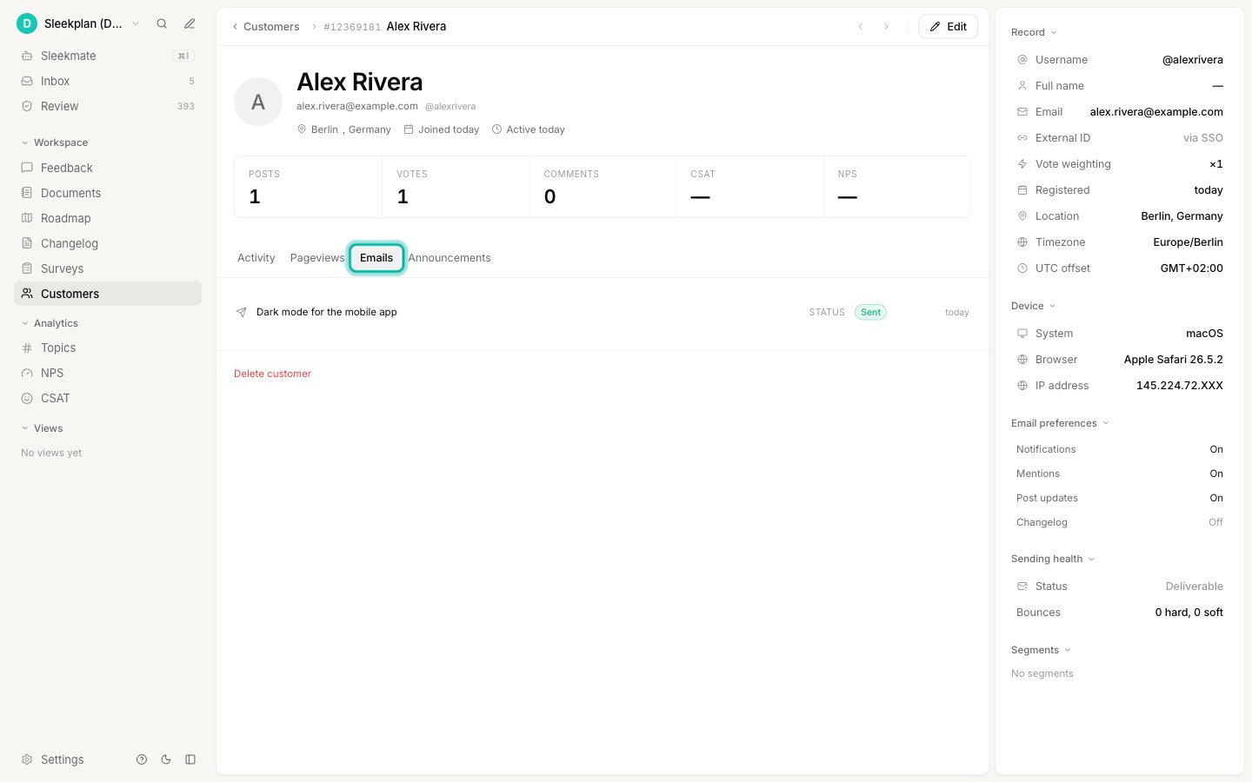The height and width of the screenshot is (782, 1252).
Task: Toggle Changelog preference Off
Action: [1215, 522]
